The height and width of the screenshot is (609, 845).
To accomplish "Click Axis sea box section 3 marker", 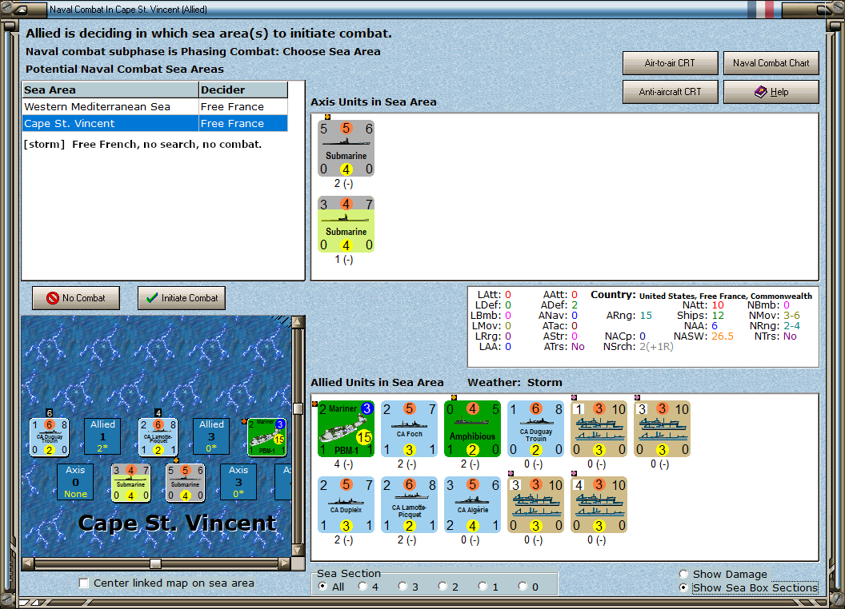I will point(238,482).
